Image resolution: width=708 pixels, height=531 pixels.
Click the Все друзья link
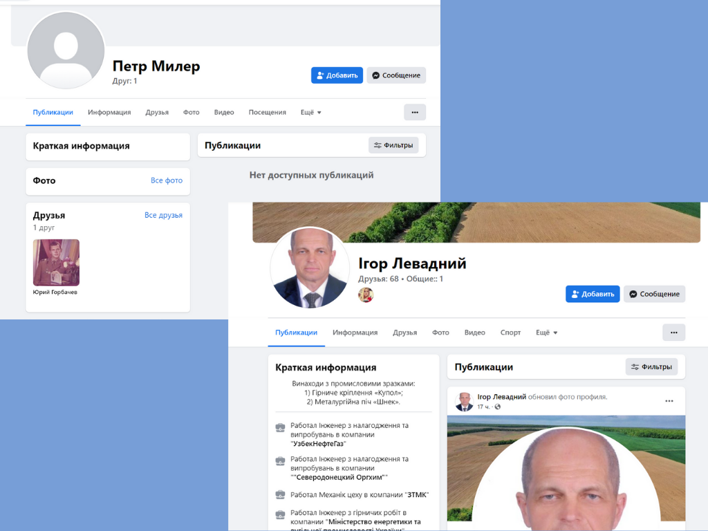pos(163,216)
